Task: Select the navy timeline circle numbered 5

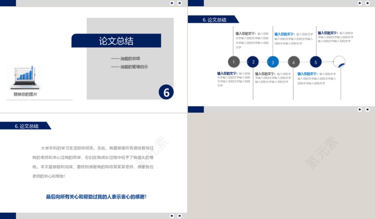Action: coord(316,62)
